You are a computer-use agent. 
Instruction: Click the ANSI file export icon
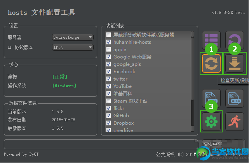pyautogui.click(x=211, y=98)
